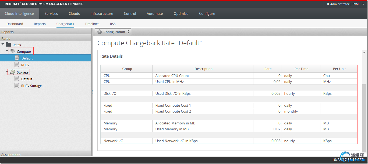
Task: Click the "Disk I/O" group cell
Action: pos(126,93)
